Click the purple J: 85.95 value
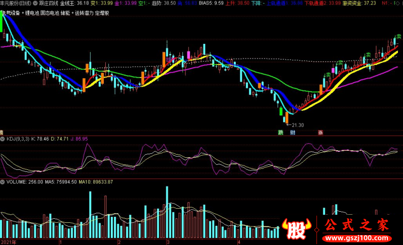 click(79, 139)
